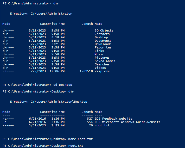
Task: Select the 3D Objects folder name
Action: [104, 30]
